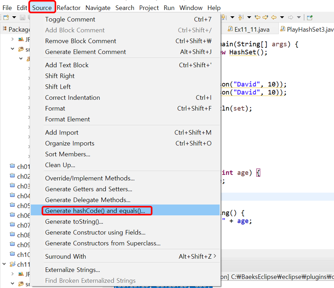
Task: Select Clean Up... entry
Action: 125,165
